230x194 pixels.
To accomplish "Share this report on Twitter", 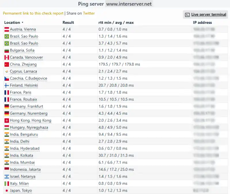I will [89, 13].
